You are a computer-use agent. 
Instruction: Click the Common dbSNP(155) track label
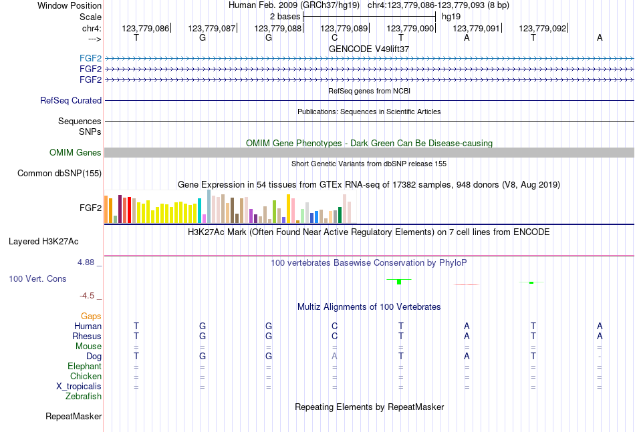click(x=59, y=173)
